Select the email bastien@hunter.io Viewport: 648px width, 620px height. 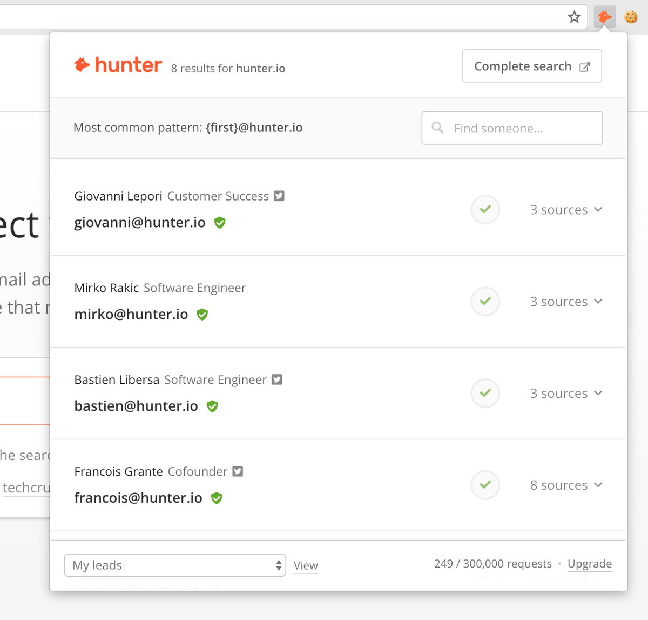pyautogui.click(x=136, y=406)
